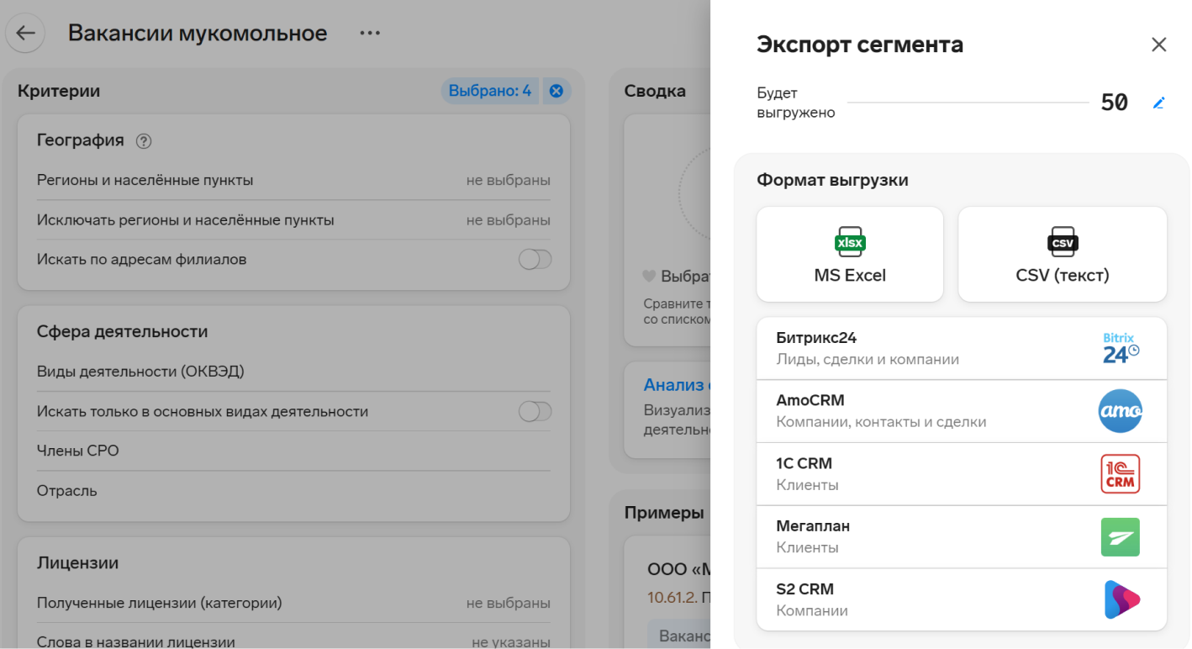
Task: Click the Формат выгрузки heading
Action: pyautogui.click(x=832, y=180)
